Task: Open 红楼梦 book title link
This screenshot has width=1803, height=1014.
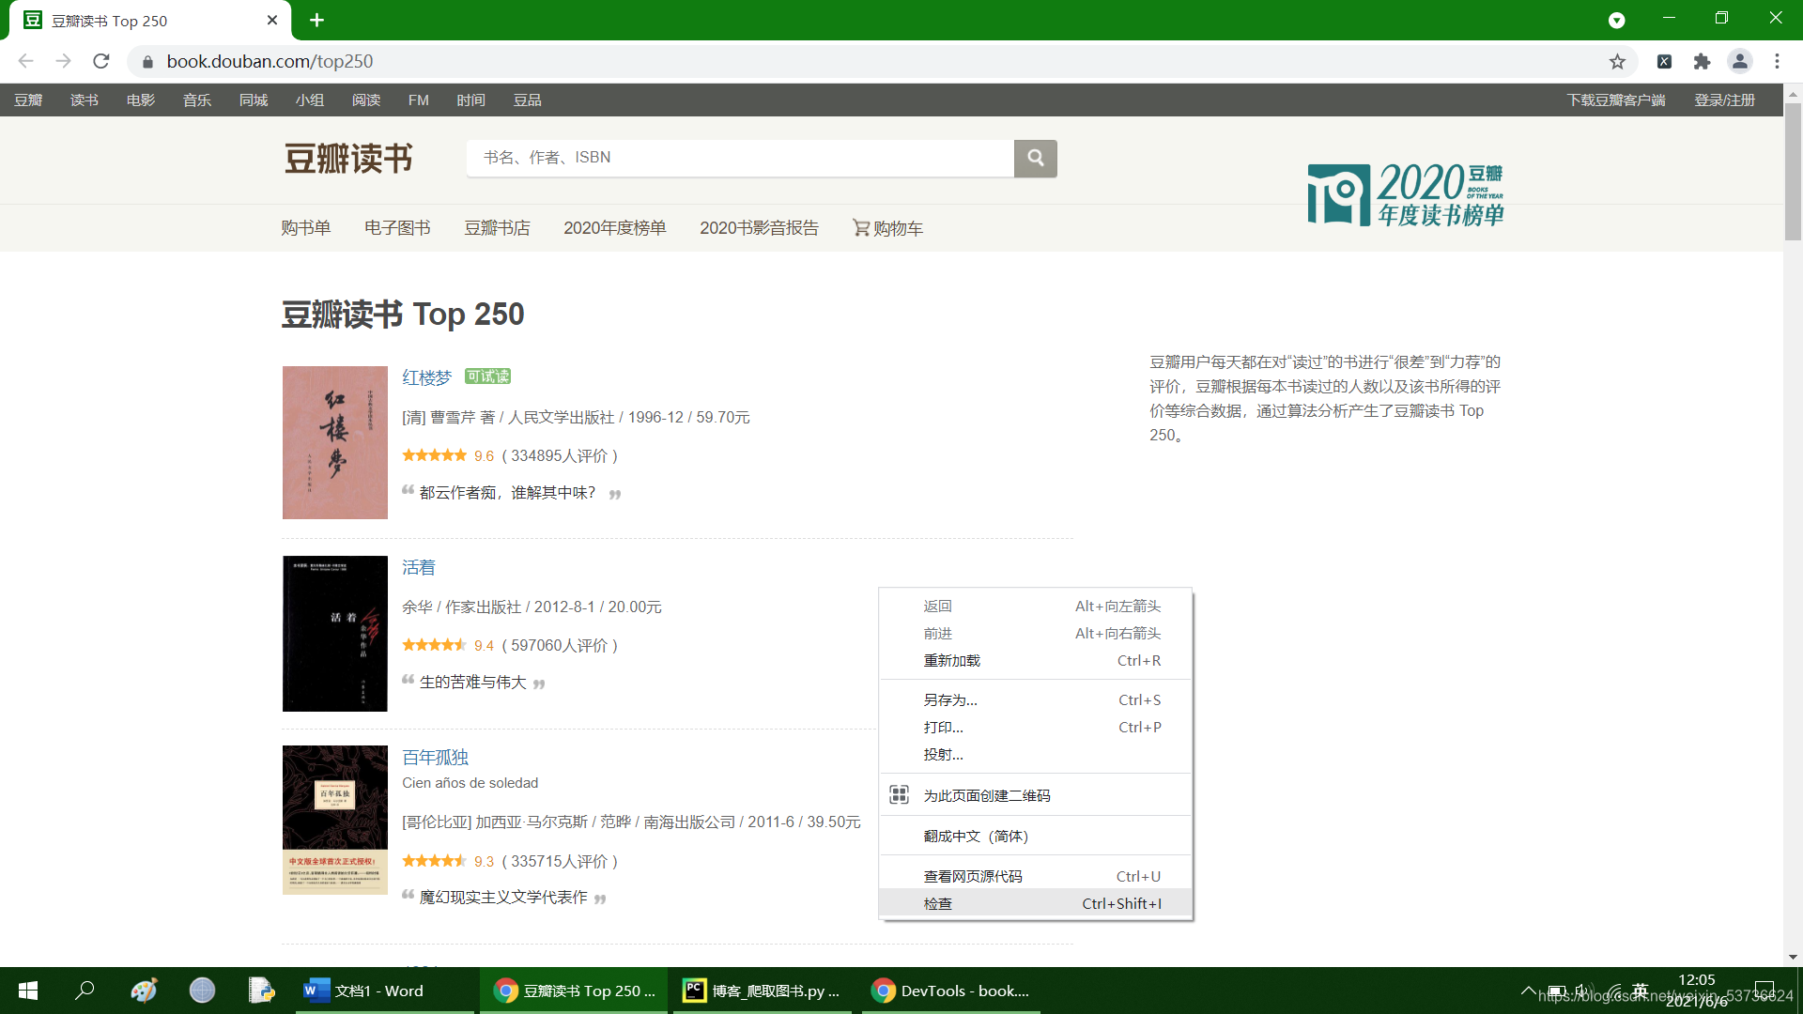Action: pos(427,377)
